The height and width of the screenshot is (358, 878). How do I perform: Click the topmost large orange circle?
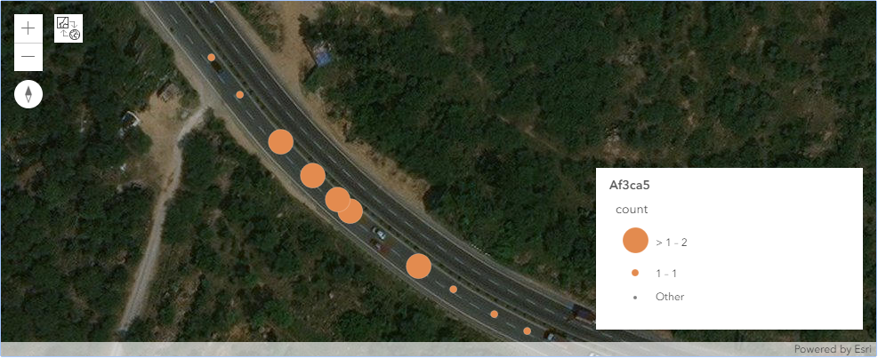coord(280,141)
